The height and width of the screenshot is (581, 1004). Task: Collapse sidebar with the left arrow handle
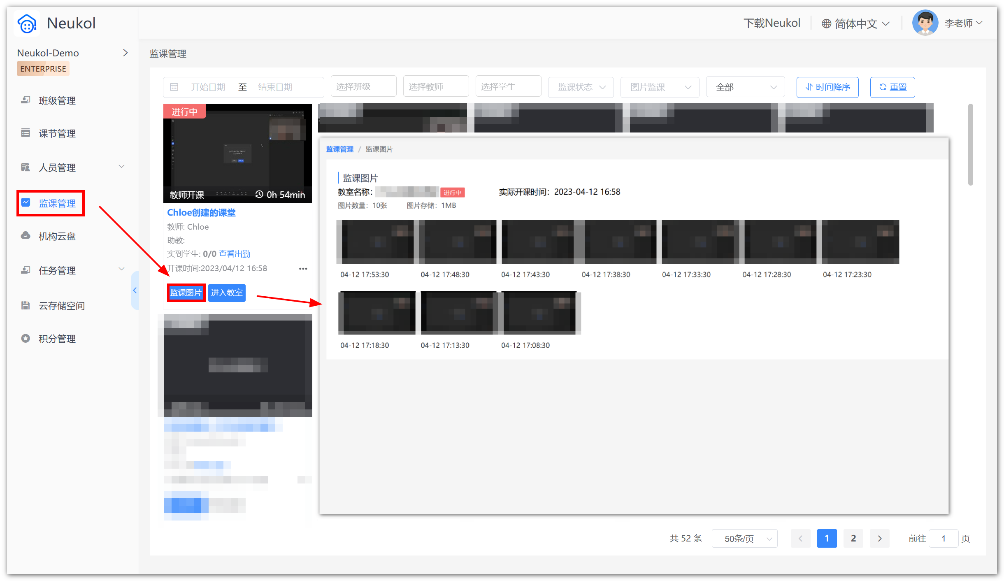coord(135,290)
